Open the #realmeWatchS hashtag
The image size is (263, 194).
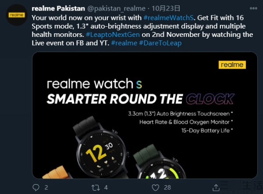pyautogui.click(x=169, y=18)
